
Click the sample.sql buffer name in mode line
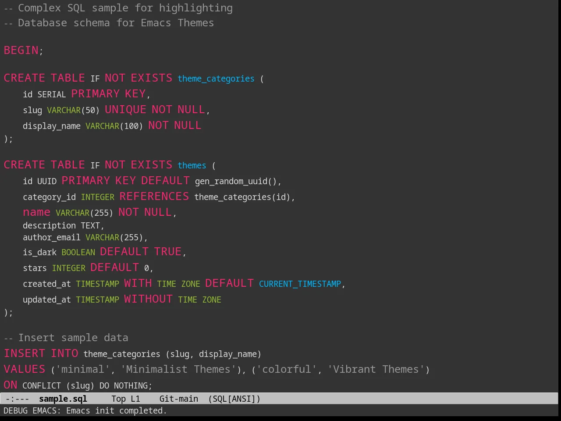click(x=63, y=399)
